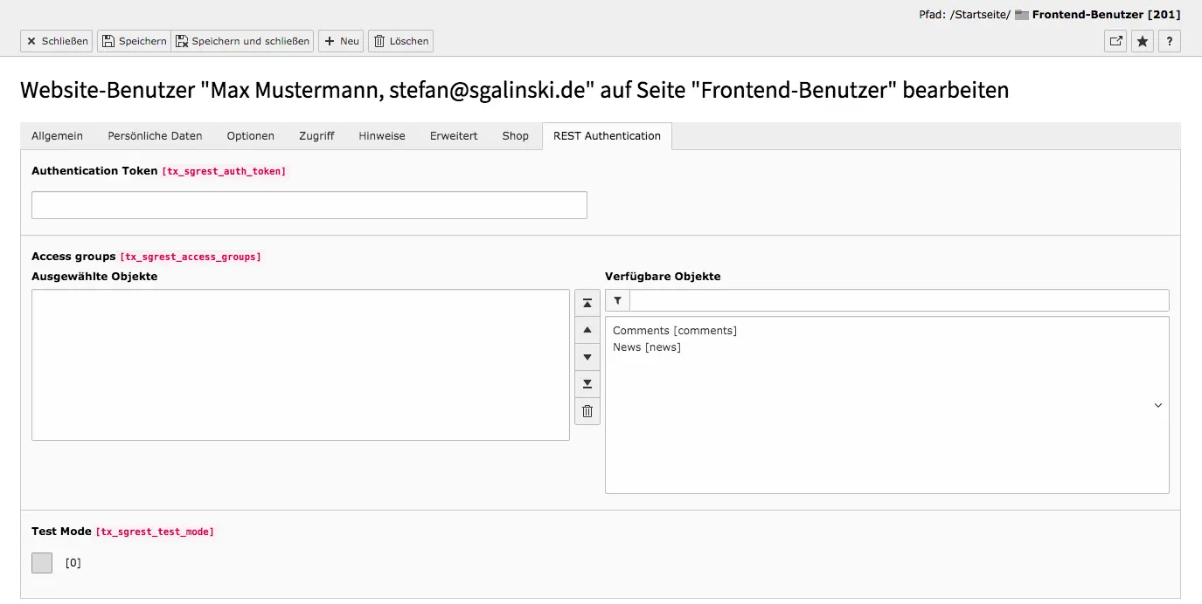
Task: Switch to the Allgemein tab
Action: 57,136
